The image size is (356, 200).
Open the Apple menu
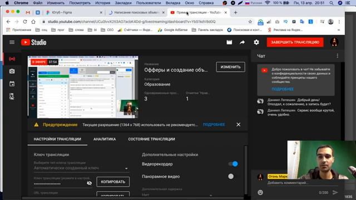(x=7, y=3)
